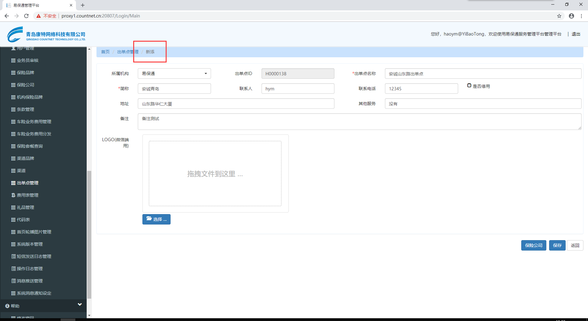This screenshot has height=321, width=588.
Task: Click the 返回 button
Action: click(575, 245)
